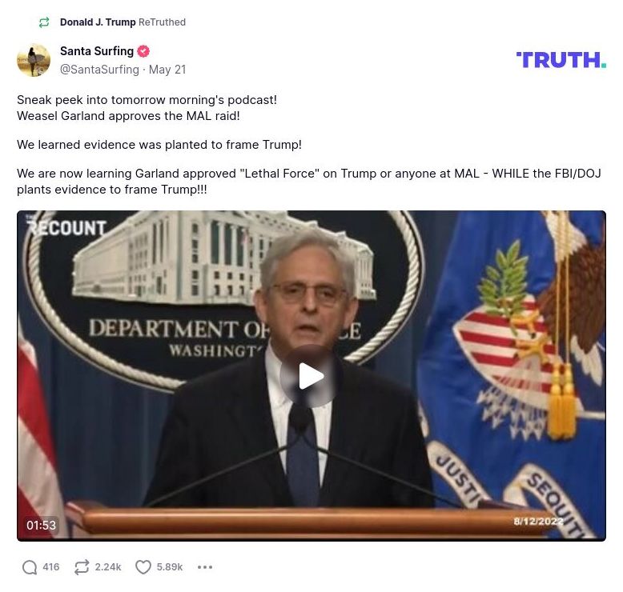Click the red verified badge beside Santa Surfing
The width and height of the screenshot is (623, 592).
tap(143, 51)
